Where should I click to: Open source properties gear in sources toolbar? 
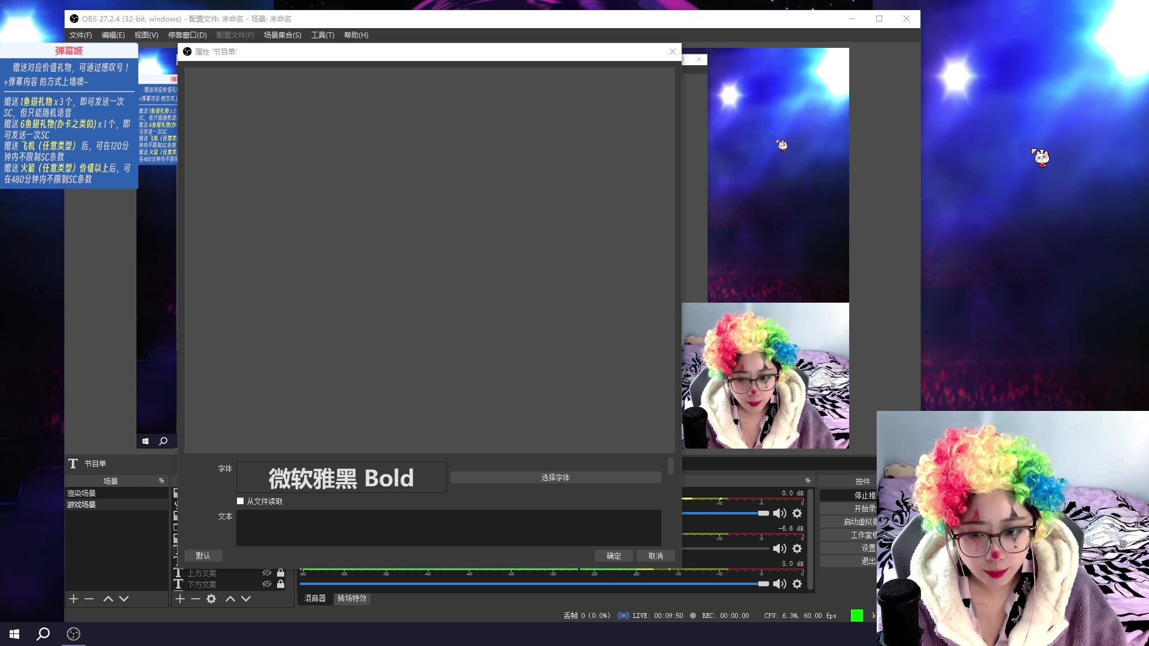(211, 599)
